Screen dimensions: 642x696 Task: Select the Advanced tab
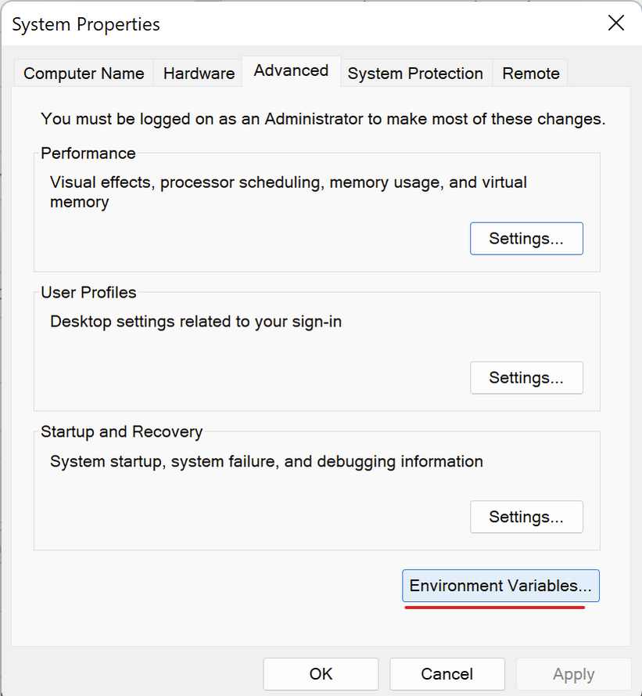tap(291, 71)
